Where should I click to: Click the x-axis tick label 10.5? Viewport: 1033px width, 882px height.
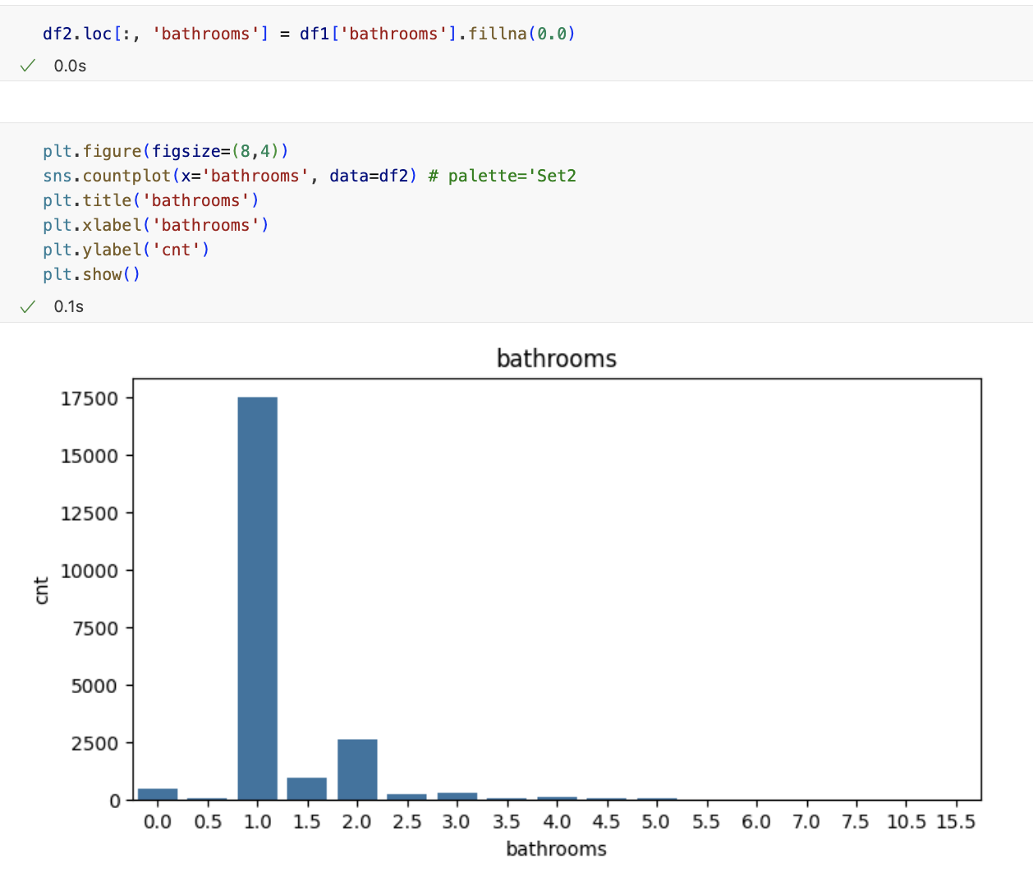pyautogui.click(x=907, y=821)
